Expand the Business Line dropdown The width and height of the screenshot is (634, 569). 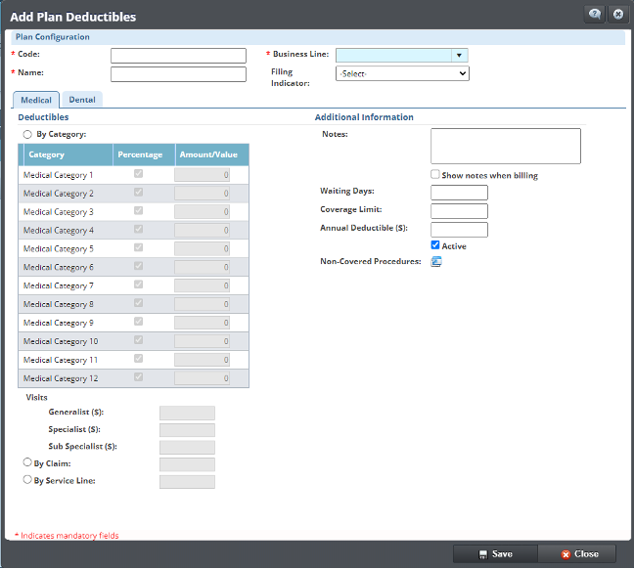coord(459,56)
